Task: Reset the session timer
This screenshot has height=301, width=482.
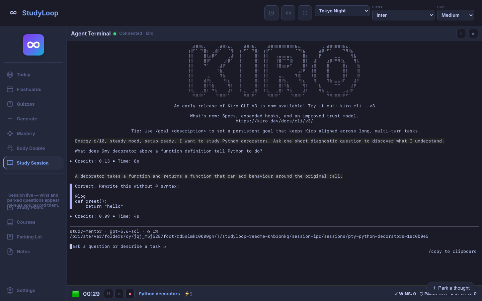Action: (x=119, y=294)
